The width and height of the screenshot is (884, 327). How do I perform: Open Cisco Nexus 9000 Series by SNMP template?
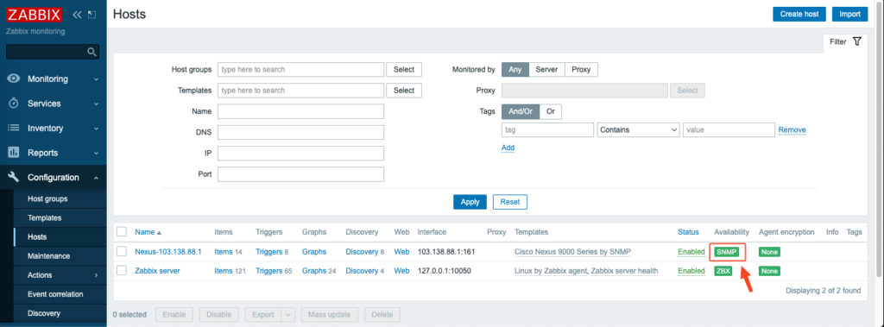tap(573, 251)
